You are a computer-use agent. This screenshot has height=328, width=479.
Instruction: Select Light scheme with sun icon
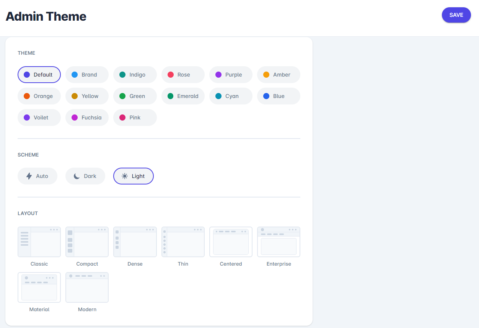coord(134,176)
